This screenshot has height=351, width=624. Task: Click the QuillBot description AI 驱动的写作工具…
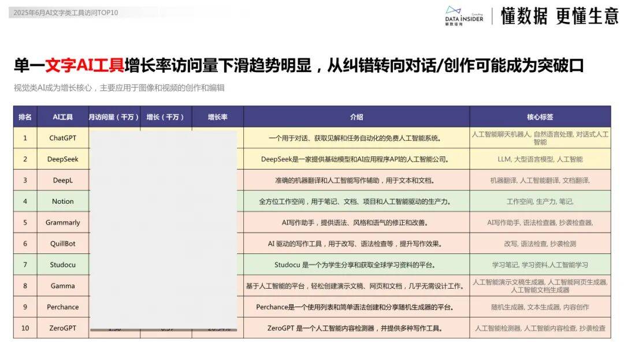pos(355,244)
